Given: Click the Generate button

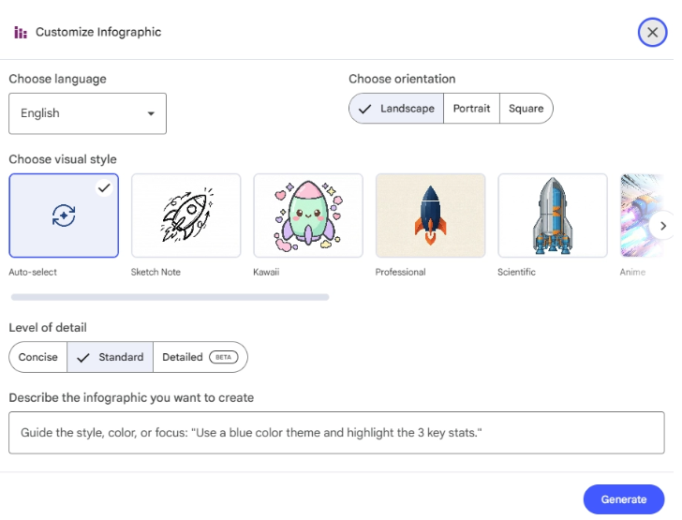Looking at the screenshot, I should tap(623, 499).
